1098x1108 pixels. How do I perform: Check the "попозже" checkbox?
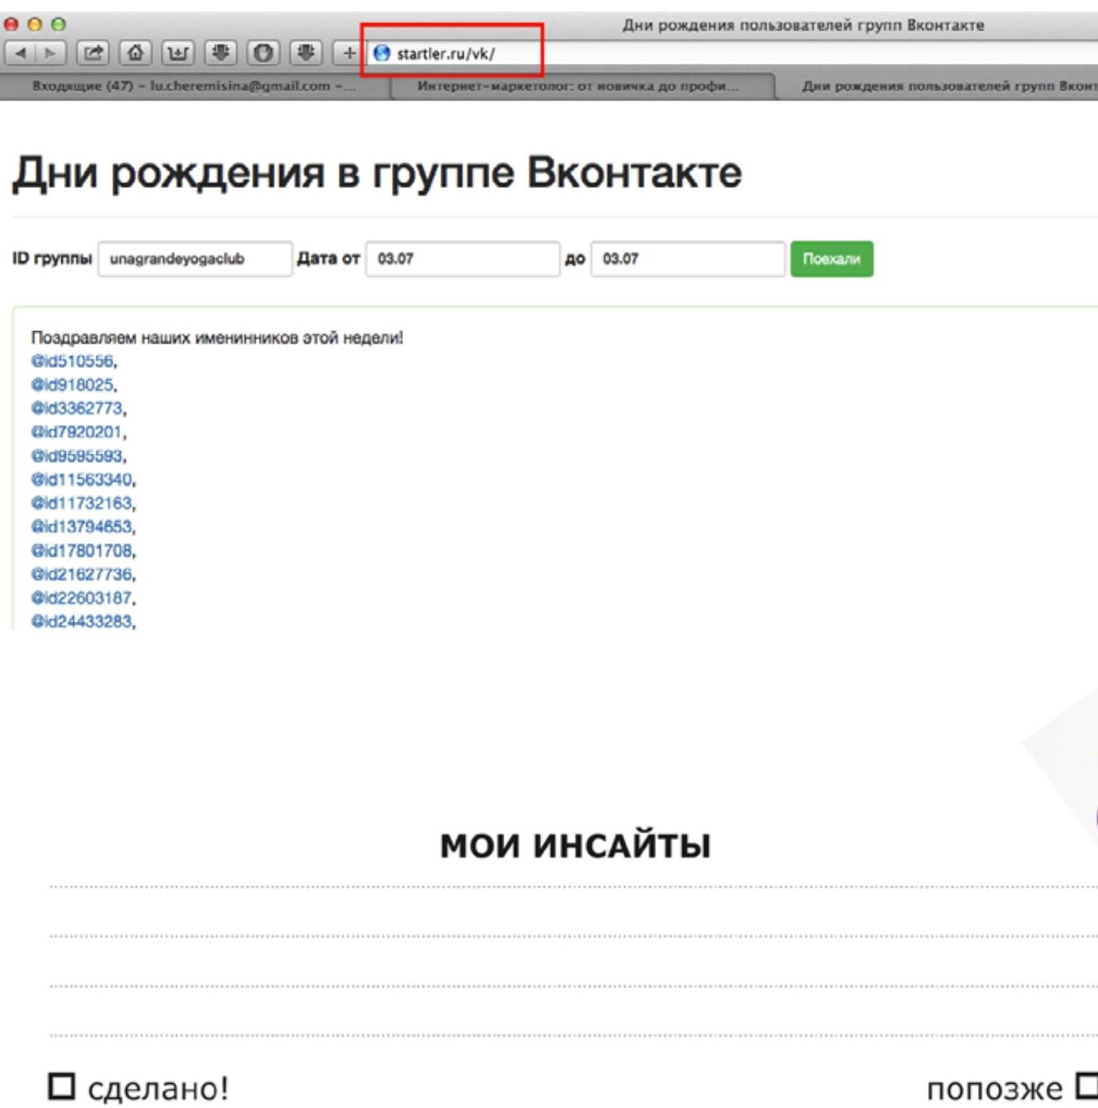pyautogui.click(x=1086, y=1085)
